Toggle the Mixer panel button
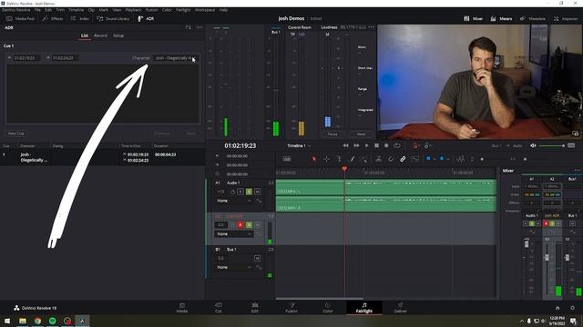This screenshot has height=327, width=583. (x=473, y=18)
